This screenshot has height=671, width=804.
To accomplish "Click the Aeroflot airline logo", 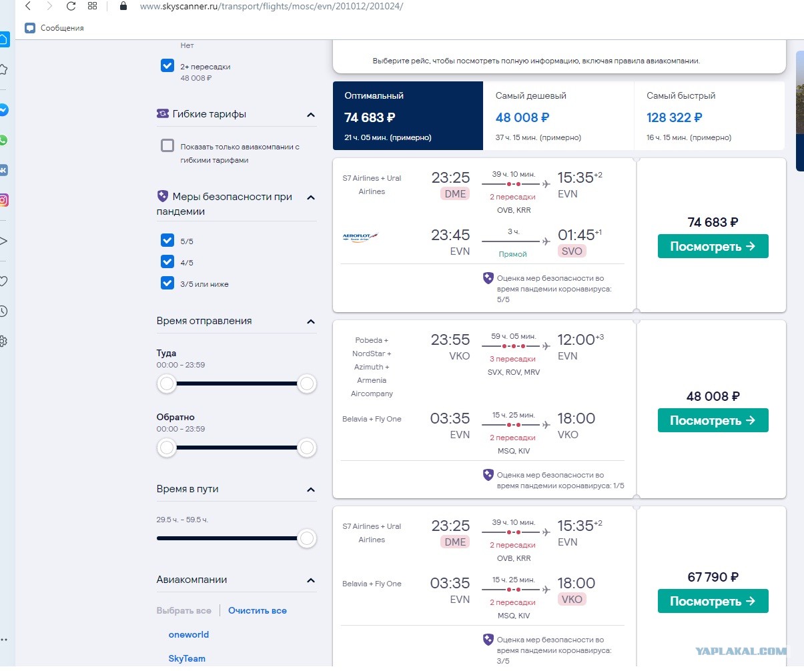I will coord(360,237).
